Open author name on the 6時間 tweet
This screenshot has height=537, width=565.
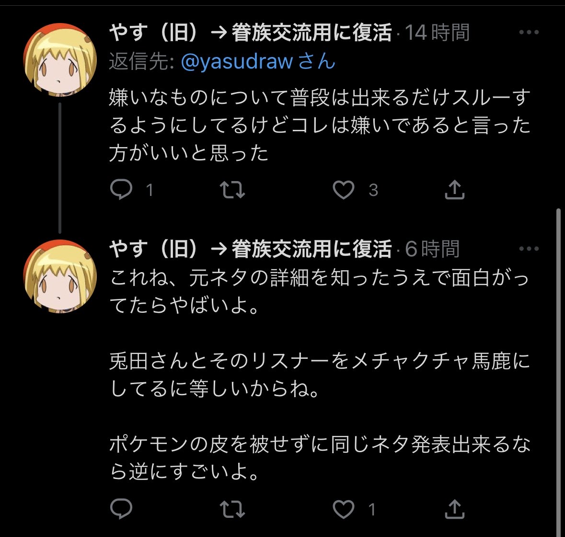coord(251,249)
